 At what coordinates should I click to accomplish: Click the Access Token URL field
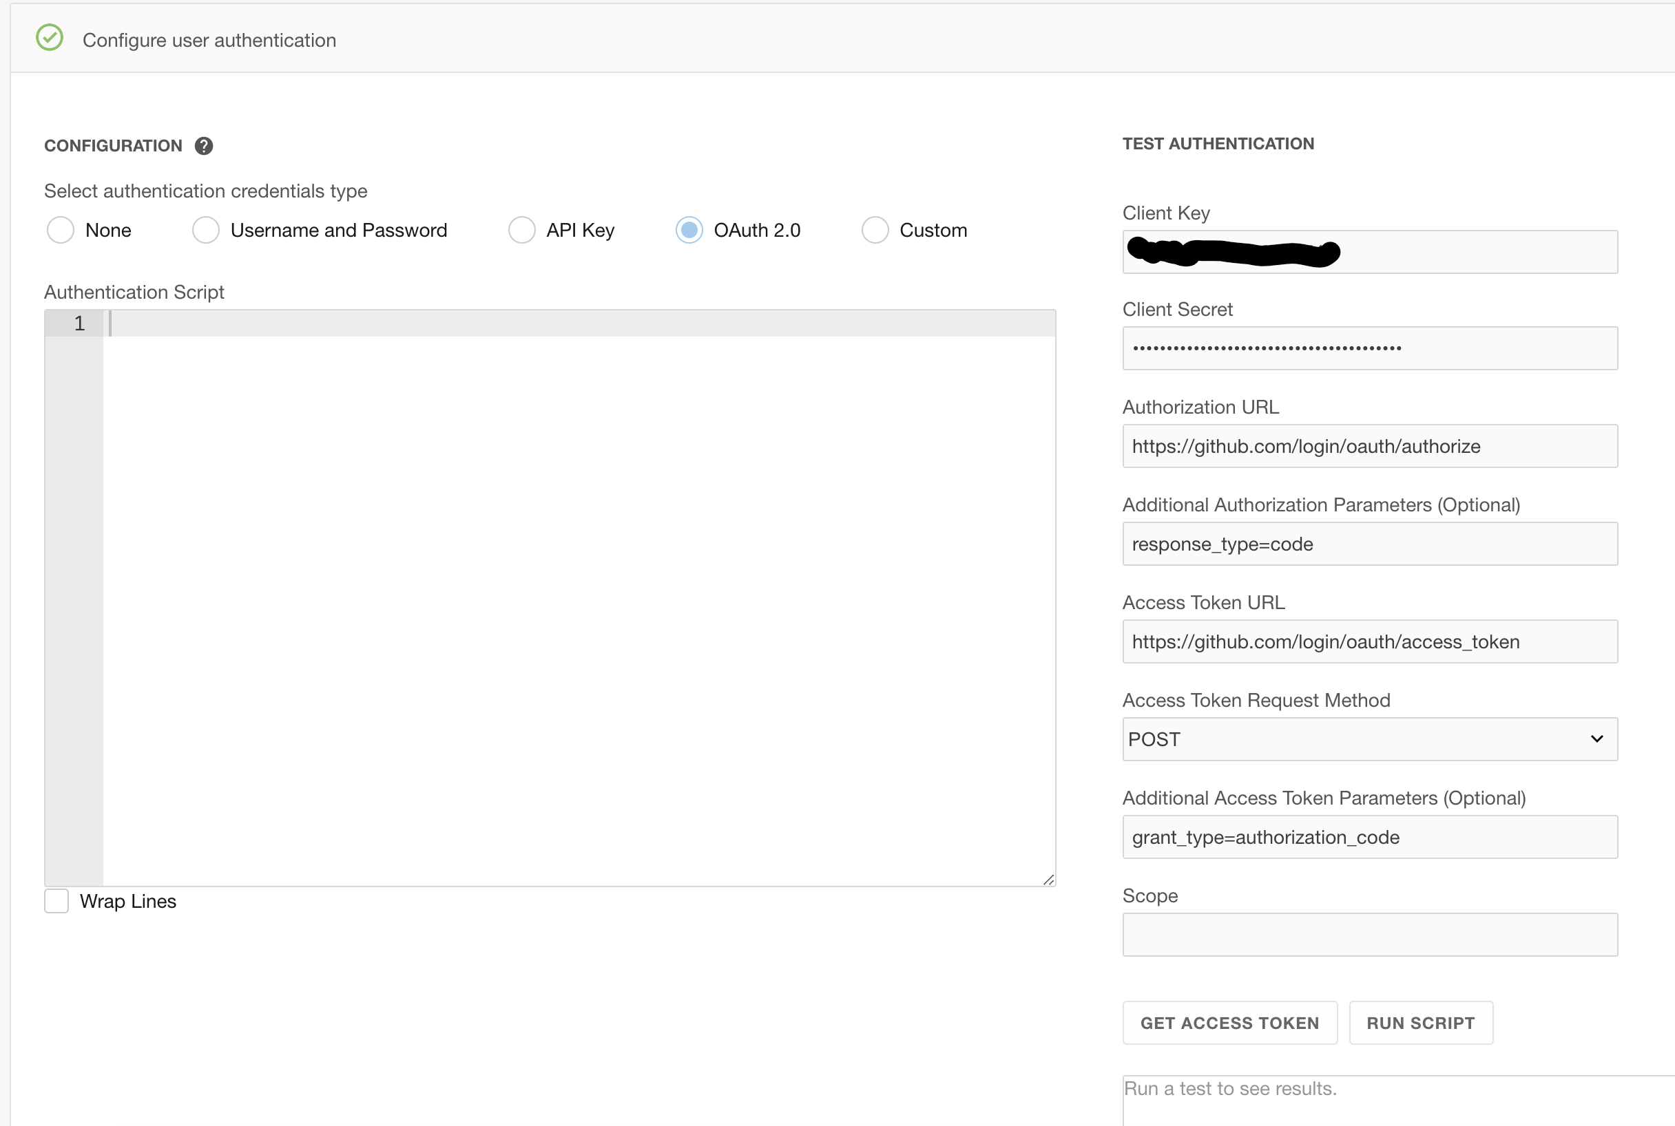tap(1369, 641)
